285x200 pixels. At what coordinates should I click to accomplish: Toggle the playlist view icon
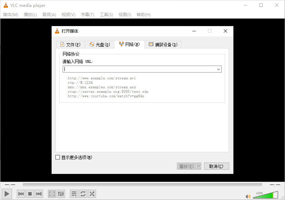coord(74,193)
